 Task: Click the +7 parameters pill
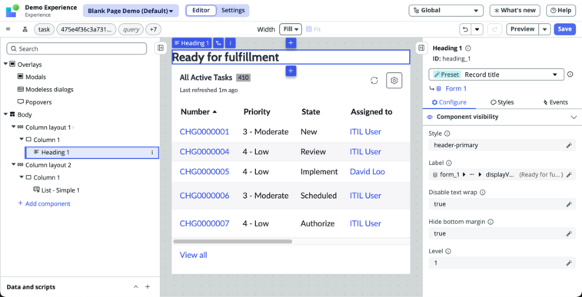click(153, 30)
